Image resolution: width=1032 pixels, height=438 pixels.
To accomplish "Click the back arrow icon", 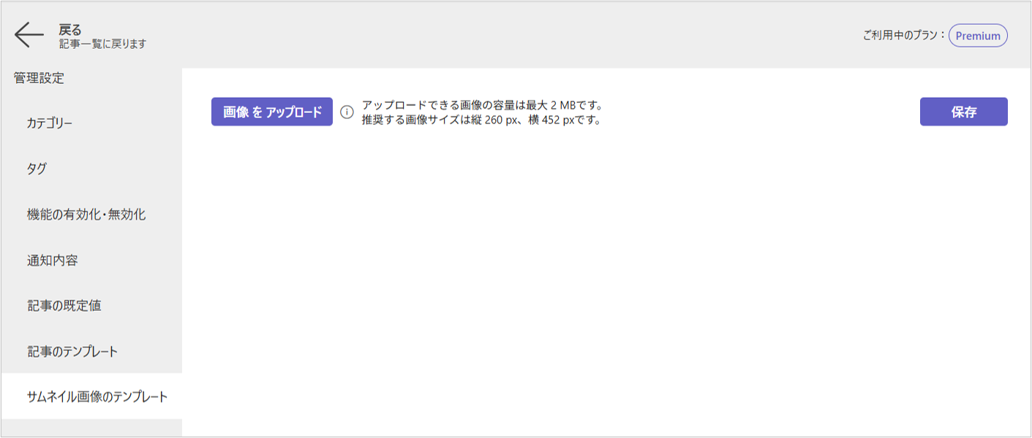I will point(29,35).
